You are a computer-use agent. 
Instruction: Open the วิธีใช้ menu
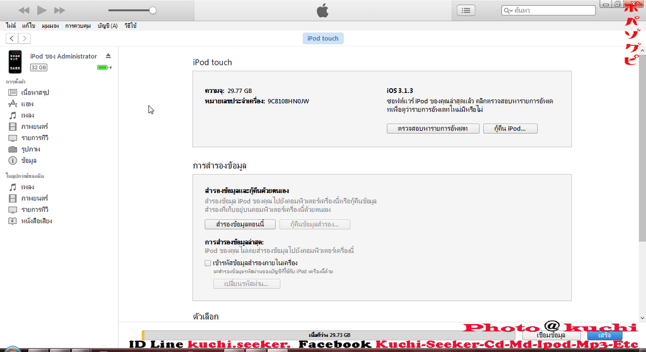click(130, 26)
